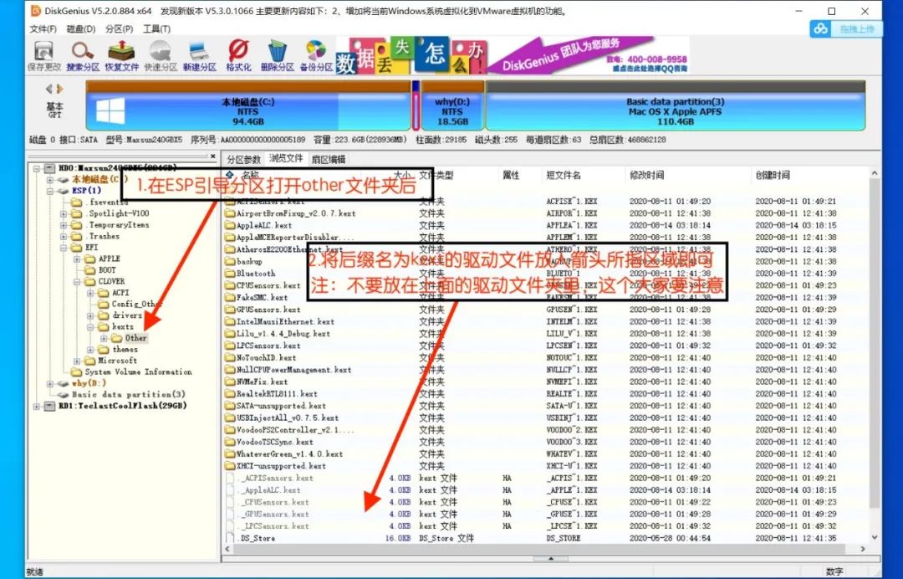Click the Windows logo on the C: partition bar
The height and width of the screenshot is (579, 903).
[110, 110]
